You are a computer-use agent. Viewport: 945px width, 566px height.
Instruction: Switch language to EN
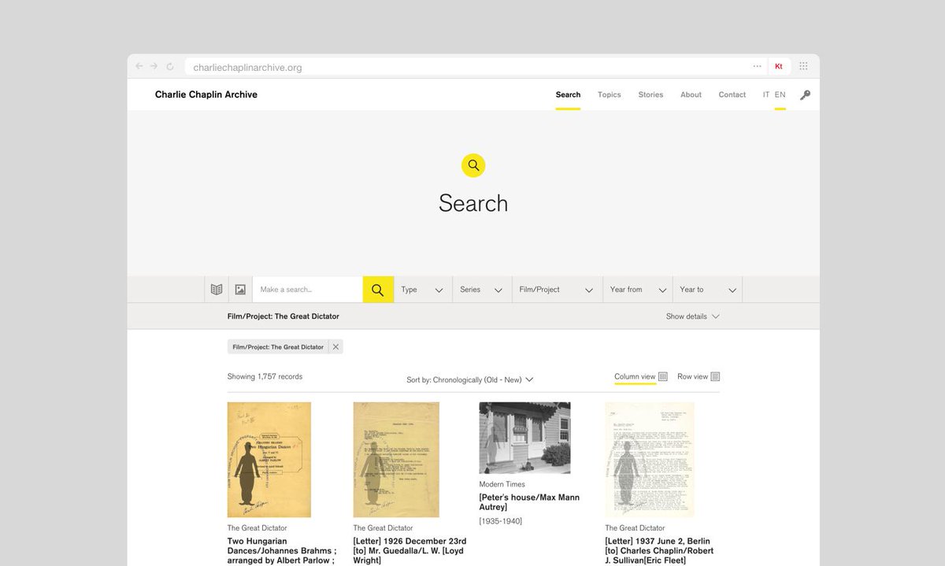[x=780, y=94]
